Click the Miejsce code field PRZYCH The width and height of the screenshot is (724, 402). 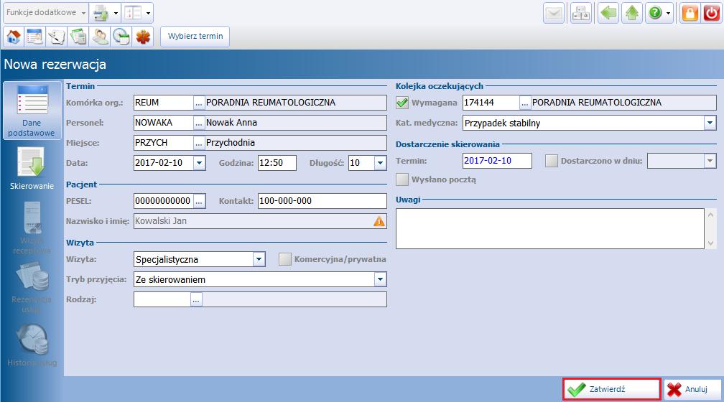tap(164, 143)
